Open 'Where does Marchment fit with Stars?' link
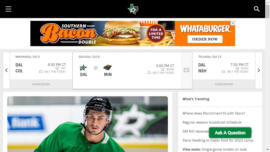 click(214, 113)
